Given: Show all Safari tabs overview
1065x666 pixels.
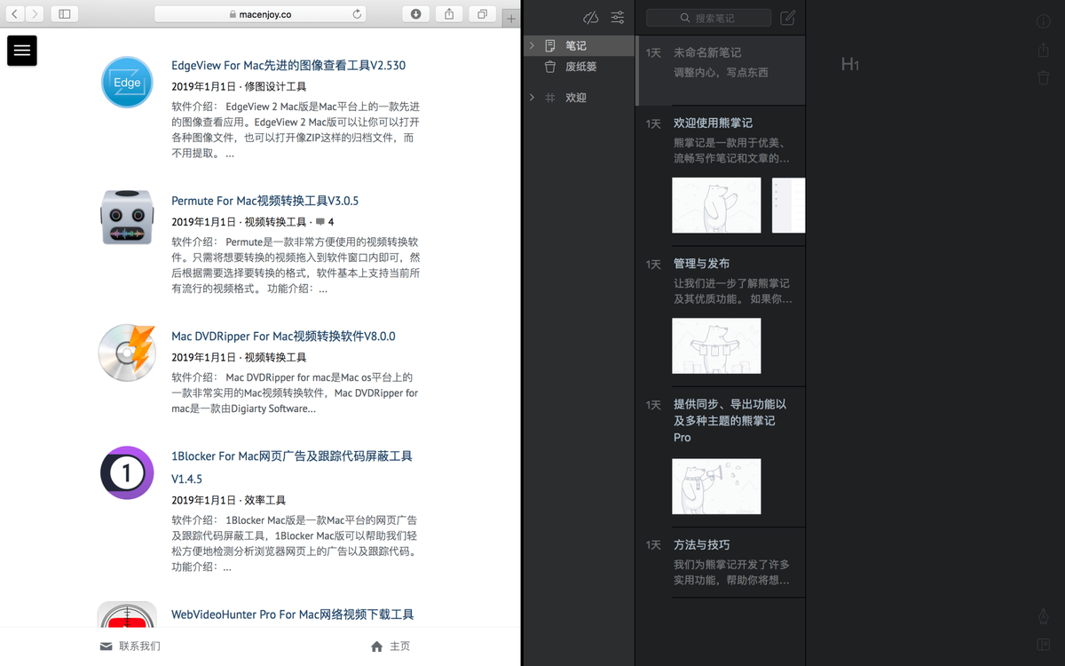Looking at the screenshot, I should coord(483,14).
